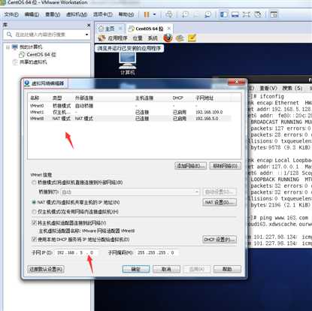The width and height of the screenshot is (312, 311).
Task: Show the thumbnail bar toolbar icon
Action: tap(235, 14)
